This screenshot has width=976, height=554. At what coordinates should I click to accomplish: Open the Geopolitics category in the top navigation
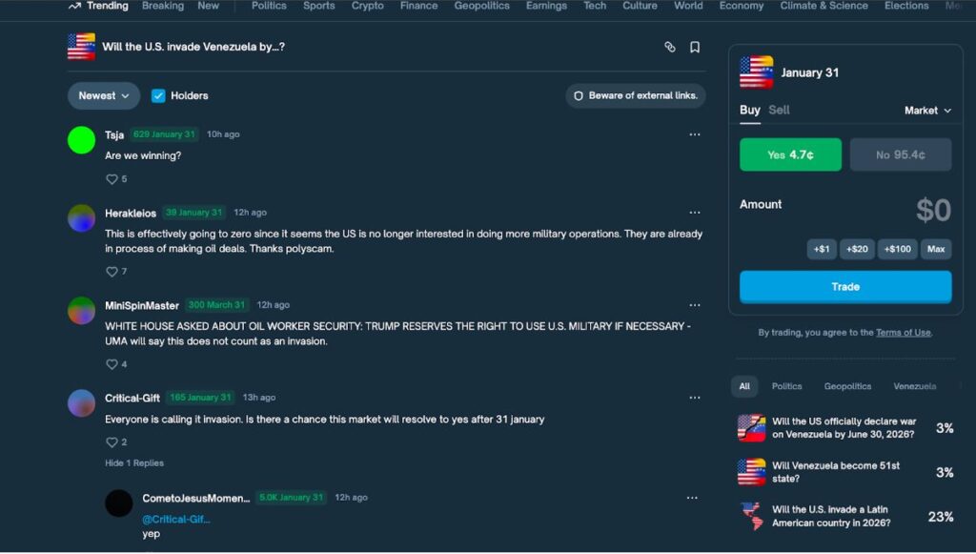[x=481, y=6]
